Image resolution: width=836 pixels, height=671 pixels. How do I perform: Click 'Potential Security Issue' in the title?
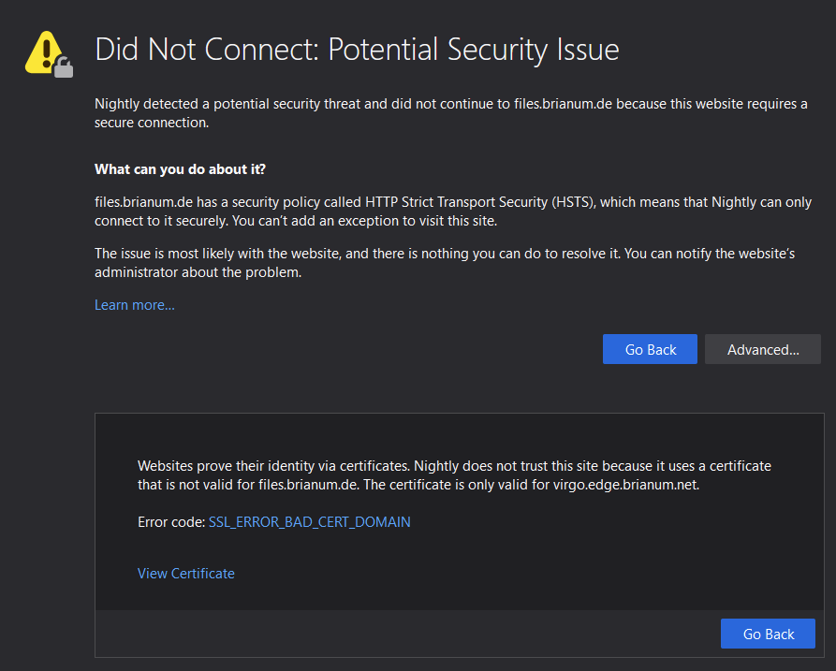(473, 49)
